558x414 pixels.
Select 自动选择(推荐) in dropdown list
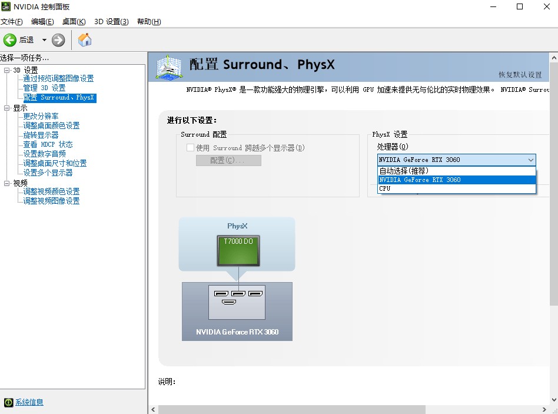click(x=457, y=171)
